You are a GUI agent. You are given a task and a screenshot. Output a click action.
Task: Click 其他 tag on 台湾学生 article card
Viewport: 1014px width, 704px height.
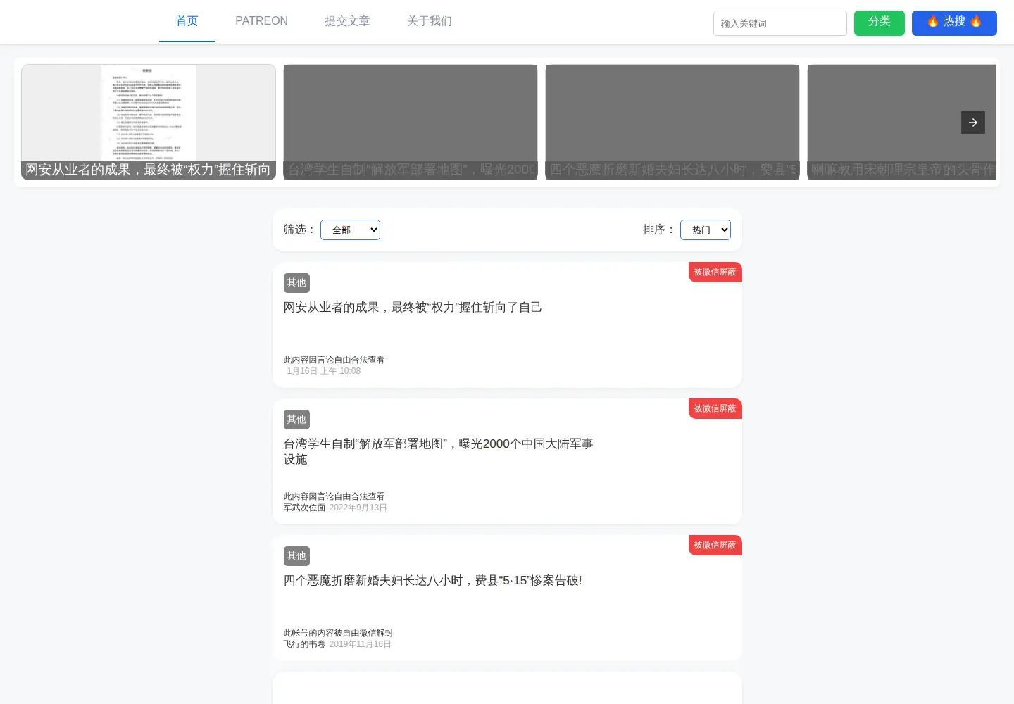pyautogui.click(x=296, y=420)
